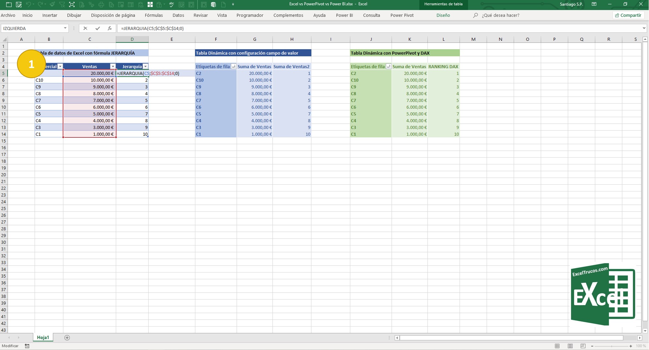Screen dimensions: 649x350
Task: Open the Save icon on quick access toolbar
Action: pyautogui.click(x=19, y=5)
